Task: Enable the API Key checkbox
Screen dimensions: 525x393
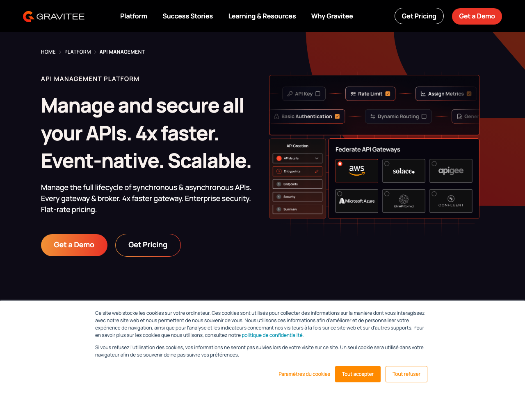Action: [317, 94]
